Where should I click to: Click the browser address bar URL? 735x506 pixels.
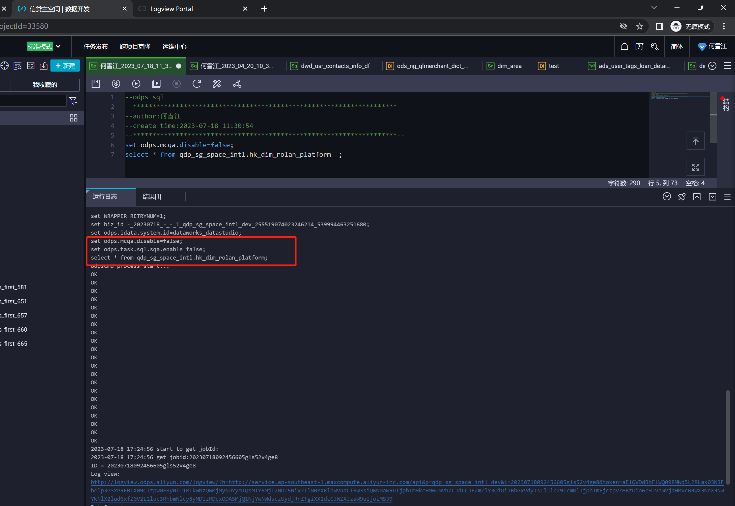[x=24, y=26]
